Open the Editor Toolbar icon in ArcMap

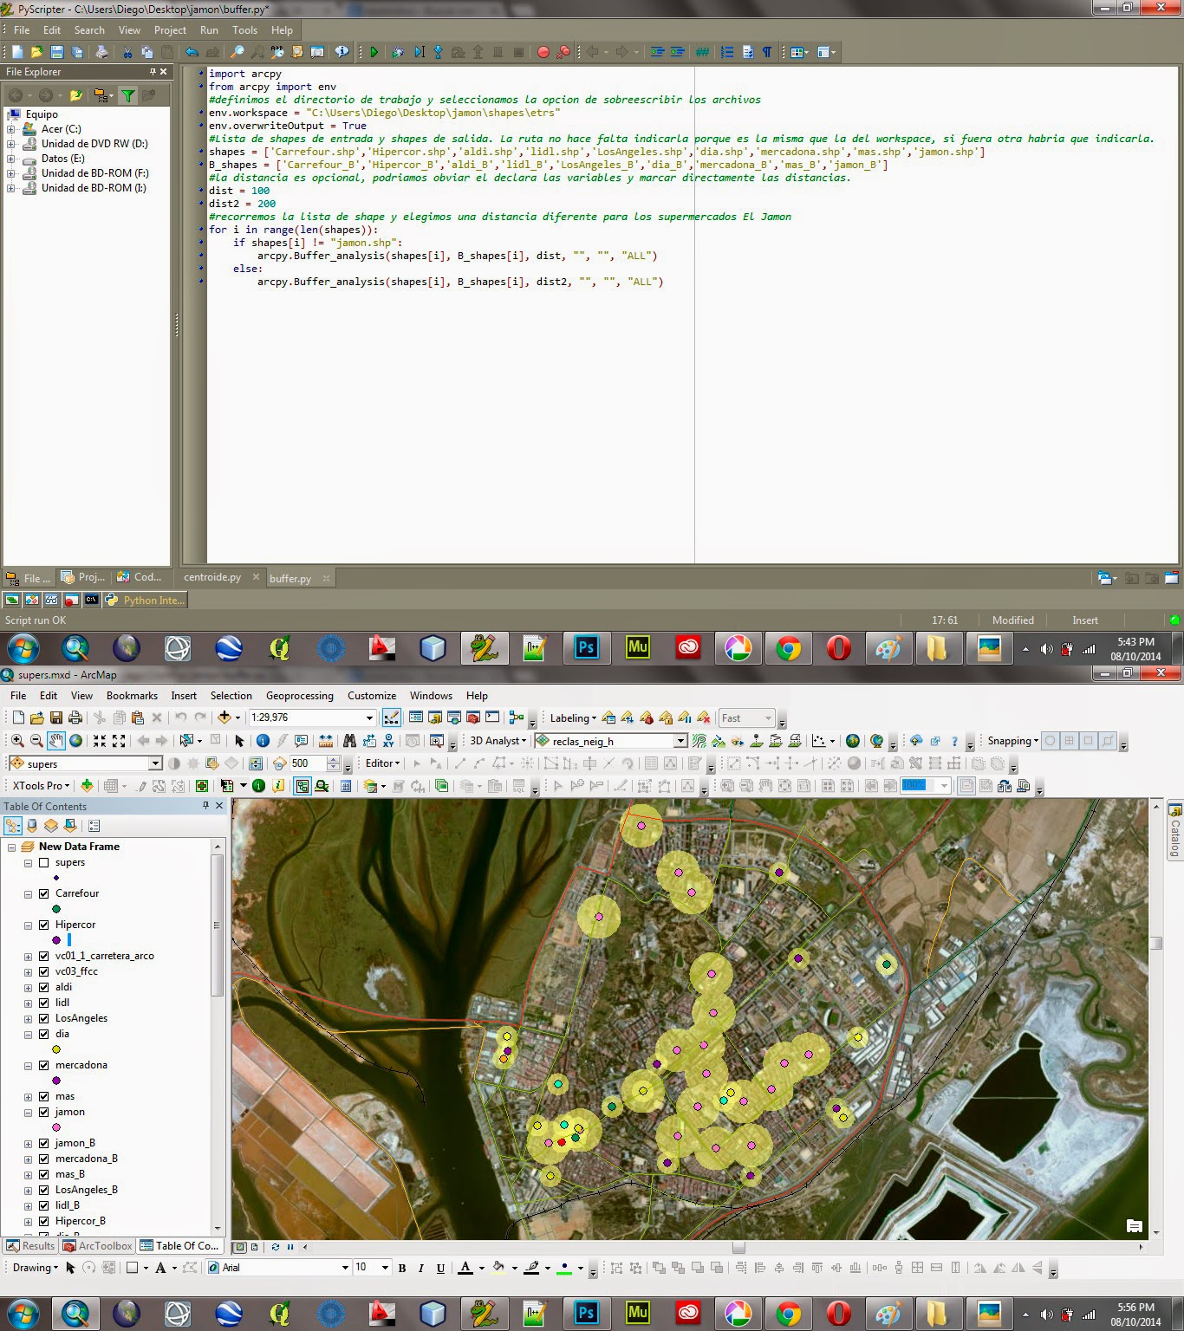coord(392,717)
